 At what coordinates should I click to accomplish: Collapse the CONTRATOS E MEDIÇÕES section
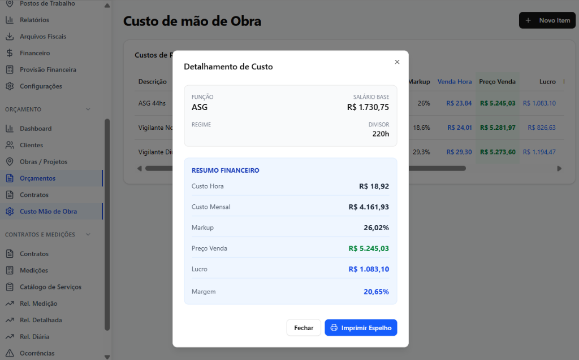[x=88, y=234]
